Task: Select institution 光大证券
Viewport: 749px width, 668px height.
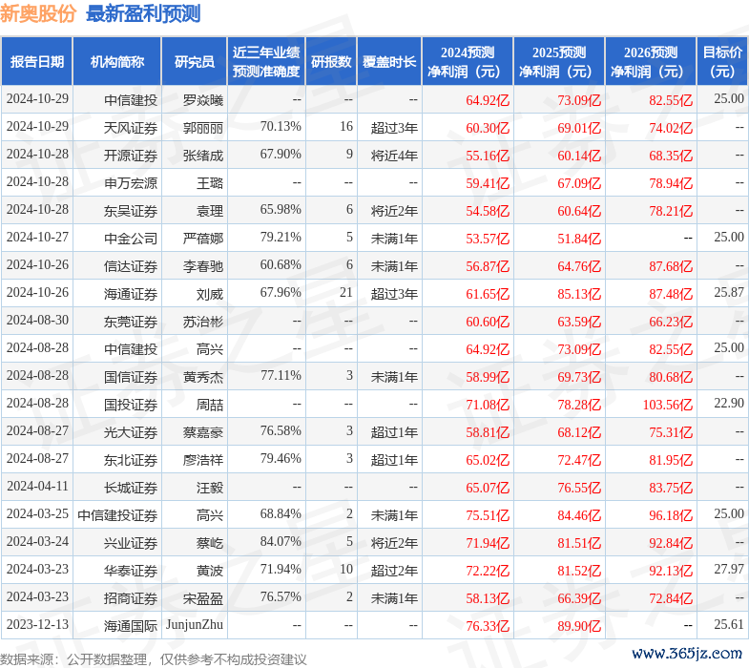Action: (131, 432)
